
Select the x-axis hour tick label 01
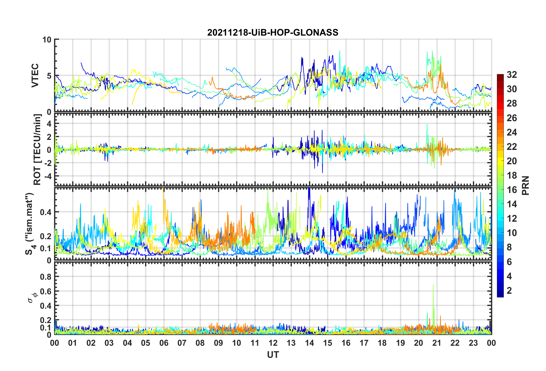pyautogui.click(x=73, y=343)
